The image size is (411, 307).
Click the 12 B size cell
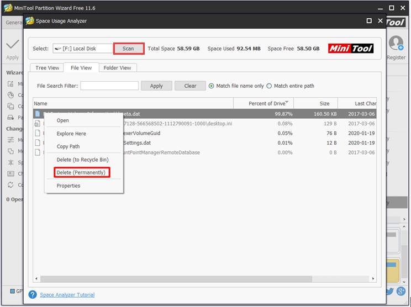tap(331, 143)
